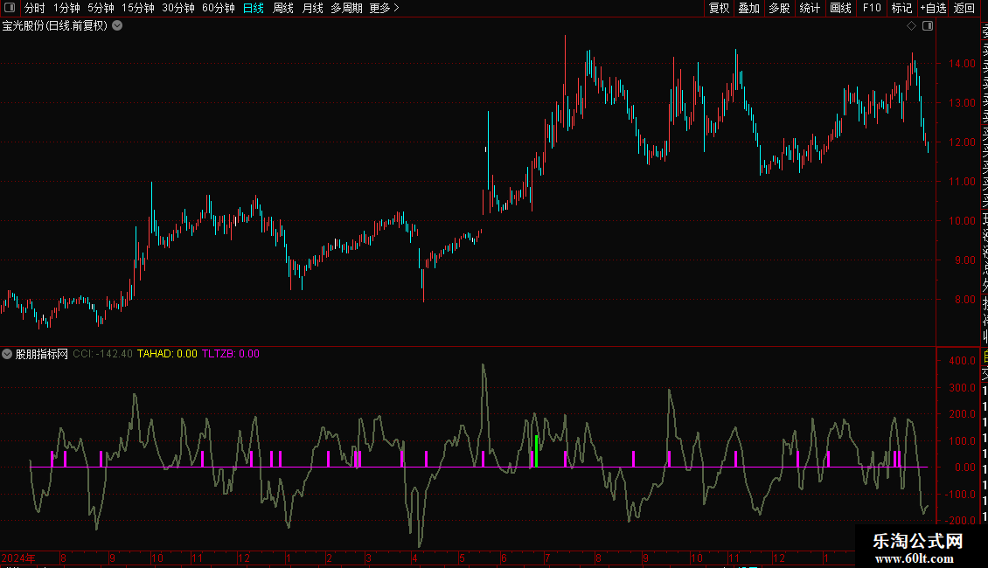Open dropdown next to 宝光股份 title
Viewport: 988px width, 568px height.
coord(117,26)
